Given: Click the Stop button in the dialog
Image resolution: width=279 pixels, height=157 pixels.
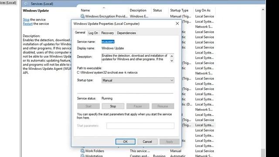Looking at the screenshot, I should click(113, 106).
